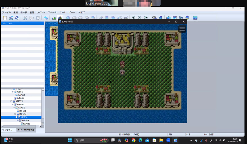Click the Cut scissors icon
The width and height of the screenshot is (247, 144).
[x=25, y=18]
